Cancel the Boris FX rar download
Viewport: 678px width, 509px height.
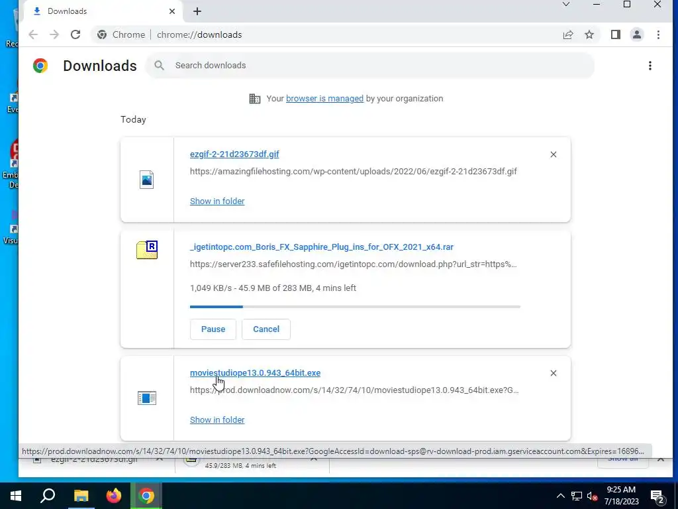click(266, 329)
